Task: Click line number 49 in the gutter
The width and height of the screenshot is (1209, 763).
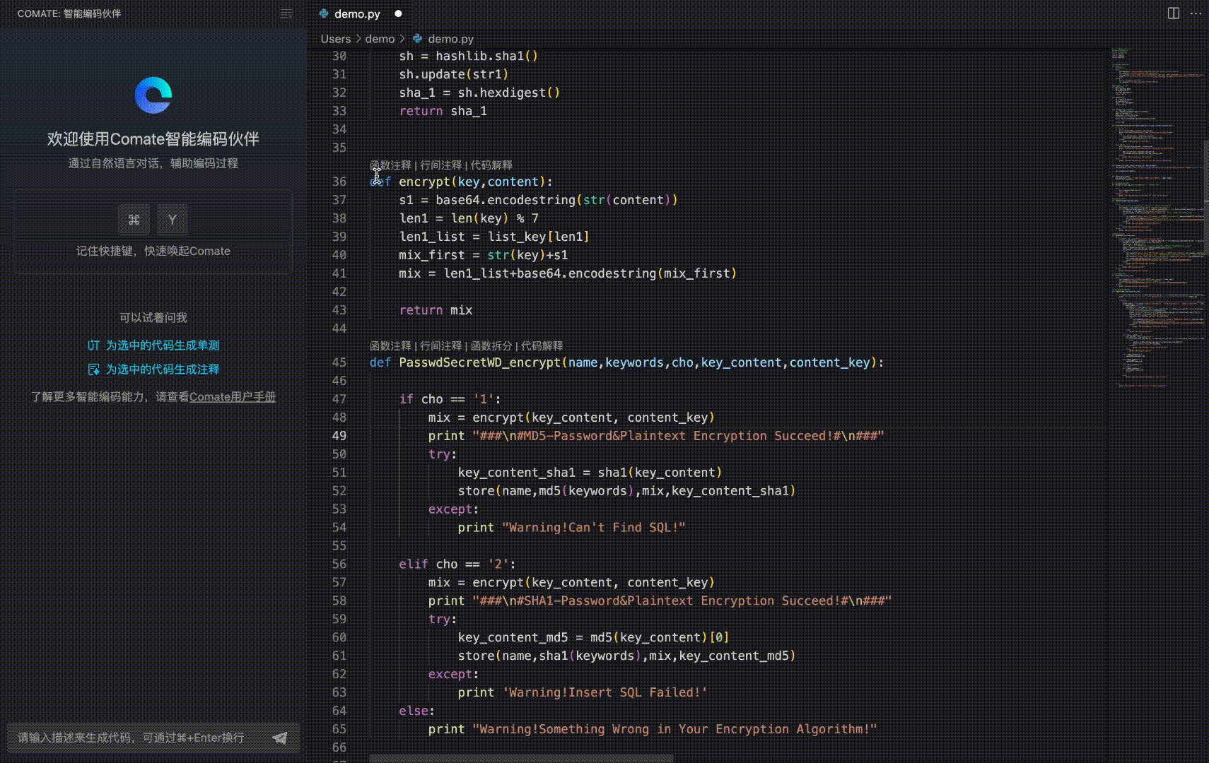Action: 339,436
